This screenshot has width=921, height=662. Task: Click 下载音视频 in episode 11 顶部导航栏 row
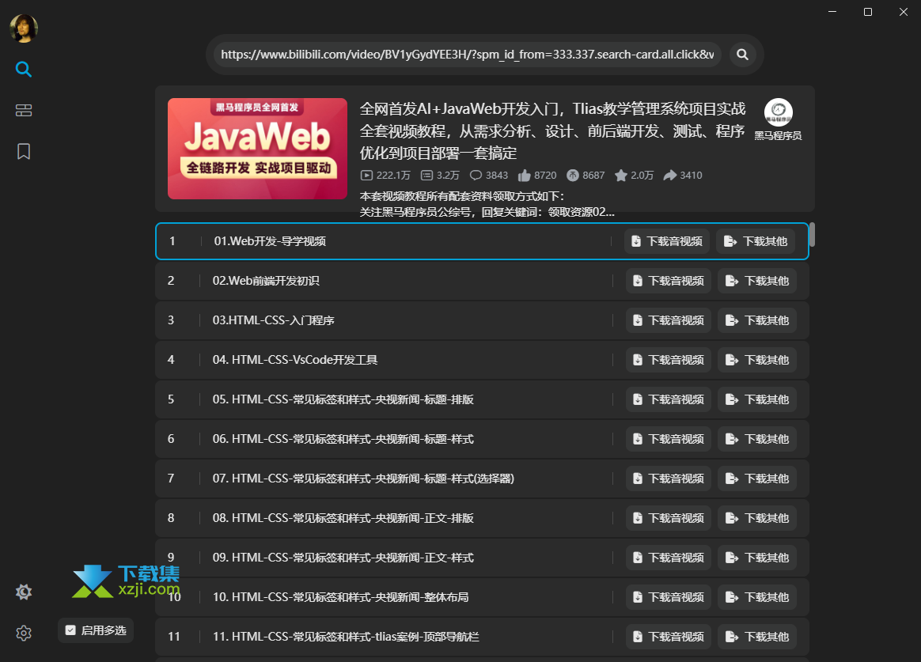[669, 637]
